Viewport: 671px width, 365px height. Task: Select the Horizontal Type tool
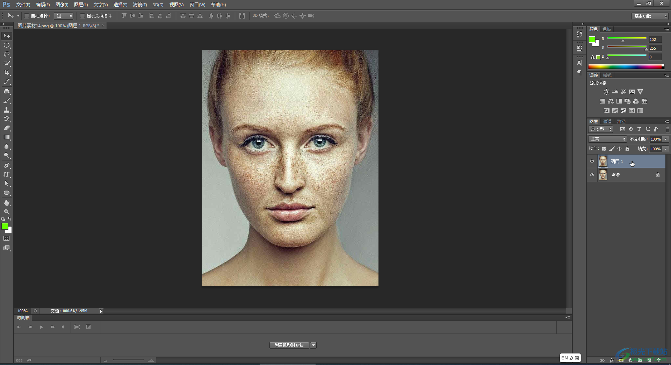pos(7,174)
